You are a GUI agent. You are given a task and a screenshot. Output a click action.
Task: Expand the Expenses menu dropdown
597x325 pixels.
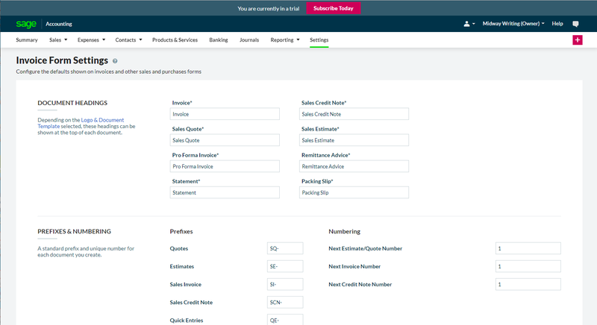pyautogui.click(x=91, y=40)
